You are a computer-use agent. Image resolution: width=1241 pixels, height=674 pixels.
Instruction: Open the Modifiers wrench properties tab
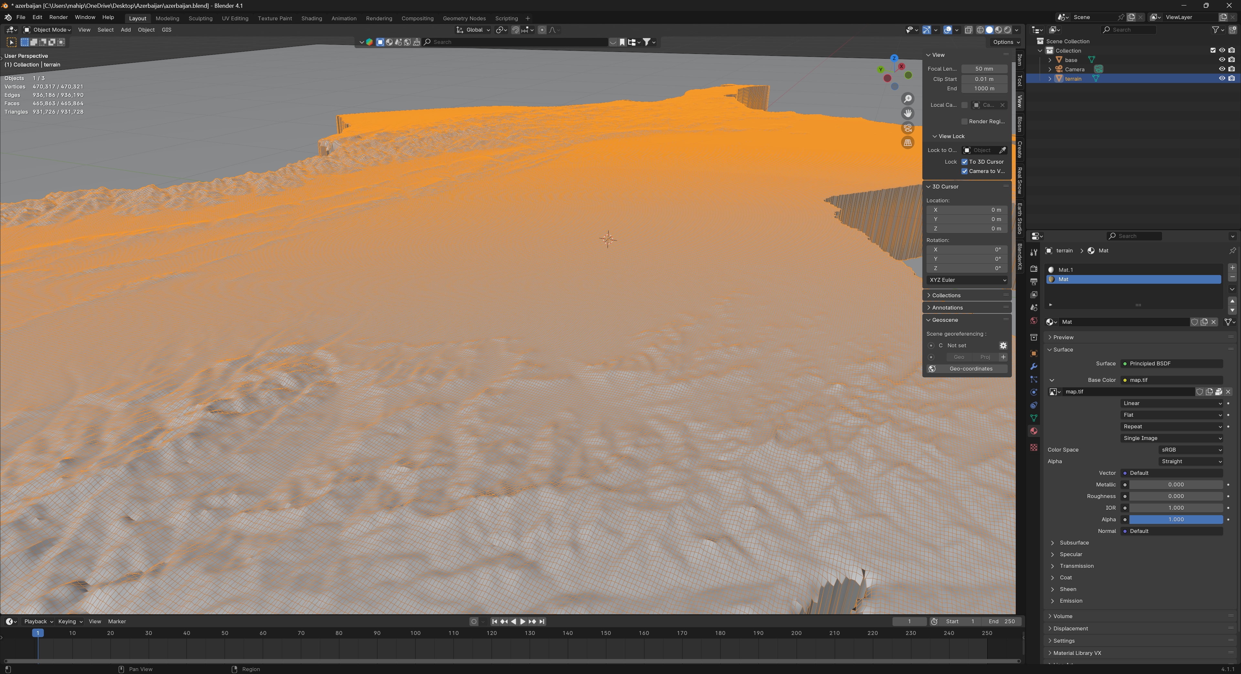(x=1034, y=367)
